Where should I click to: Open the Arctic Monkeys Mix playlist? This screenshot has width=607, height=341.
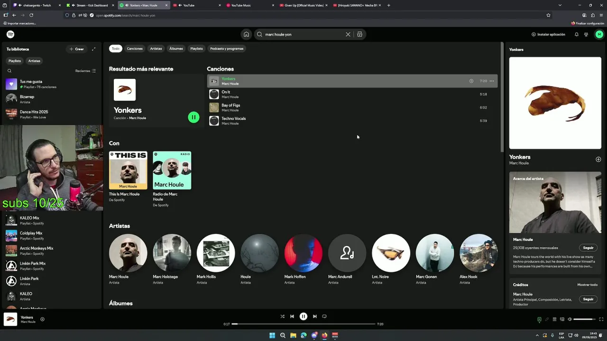51,251
